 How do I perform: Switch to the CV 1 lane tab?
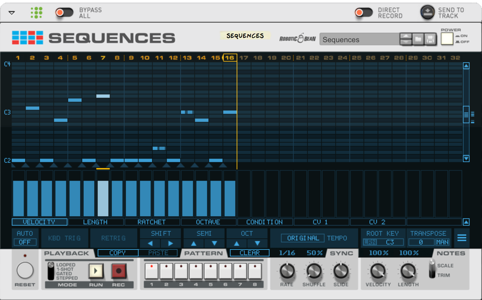321,222
